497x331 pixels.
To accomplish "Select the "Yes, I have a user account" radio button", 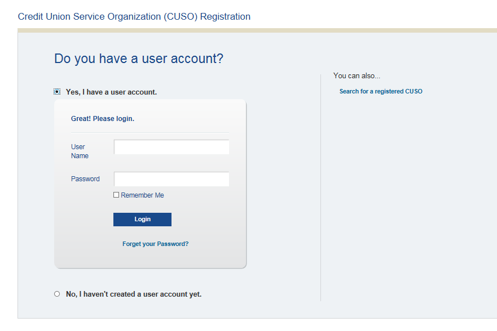I will tap(57, 92).
